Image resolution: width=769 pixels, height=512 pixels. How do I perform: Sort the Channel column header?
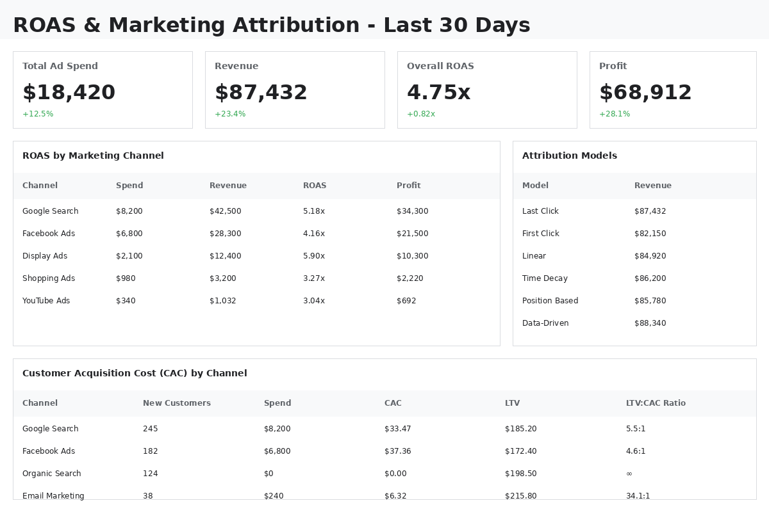click(40, 186)
